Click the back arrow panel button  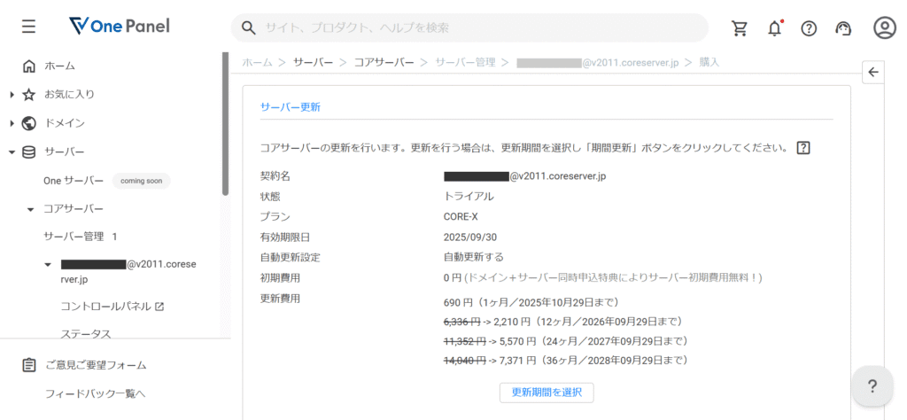tap(873, 73)
